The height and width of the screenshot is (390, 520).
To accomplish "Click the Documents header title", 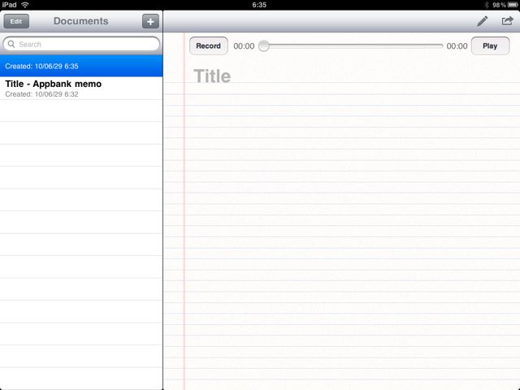I will click(81, 21).
